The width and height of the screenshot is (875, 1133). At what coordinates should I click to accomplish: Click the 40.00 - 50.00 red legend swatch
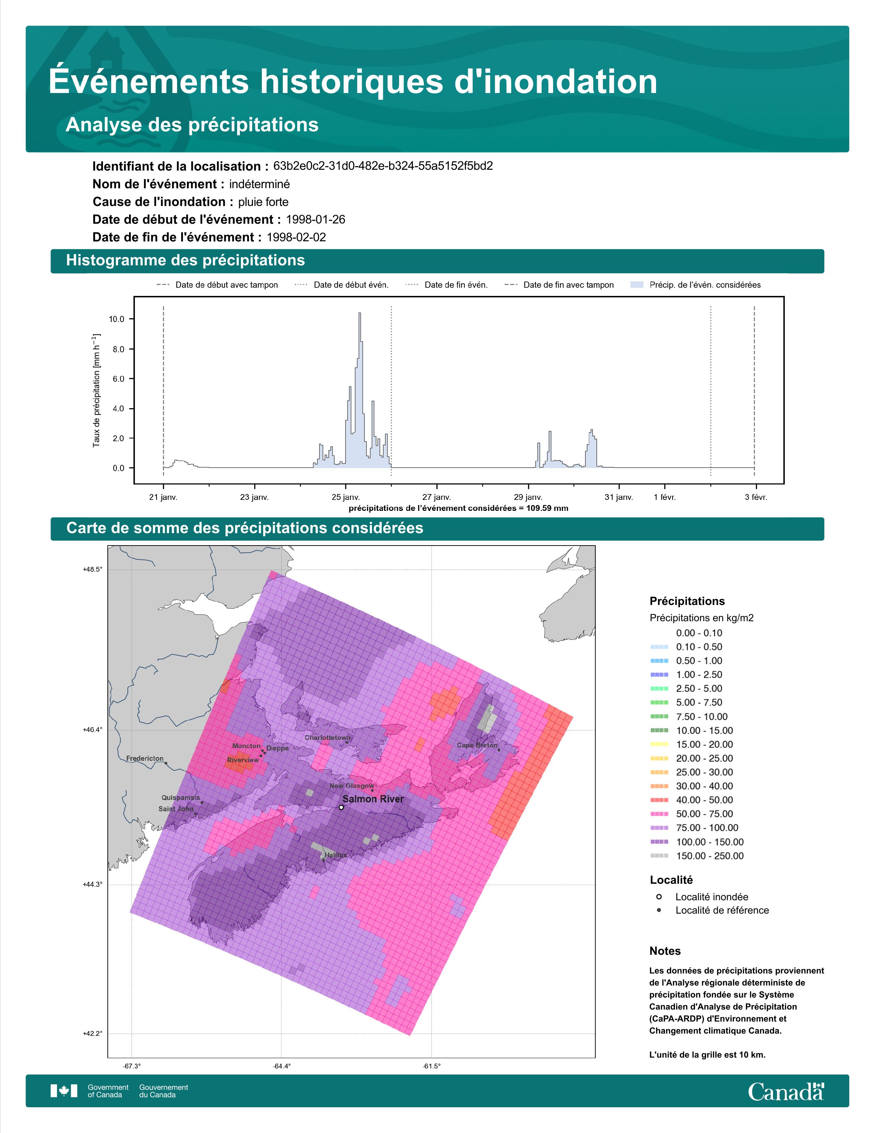(659, 800)
